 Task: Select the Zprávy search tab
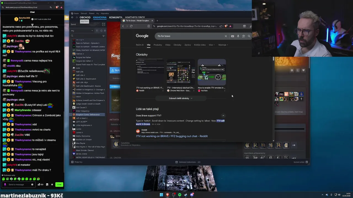coord(188,45)
